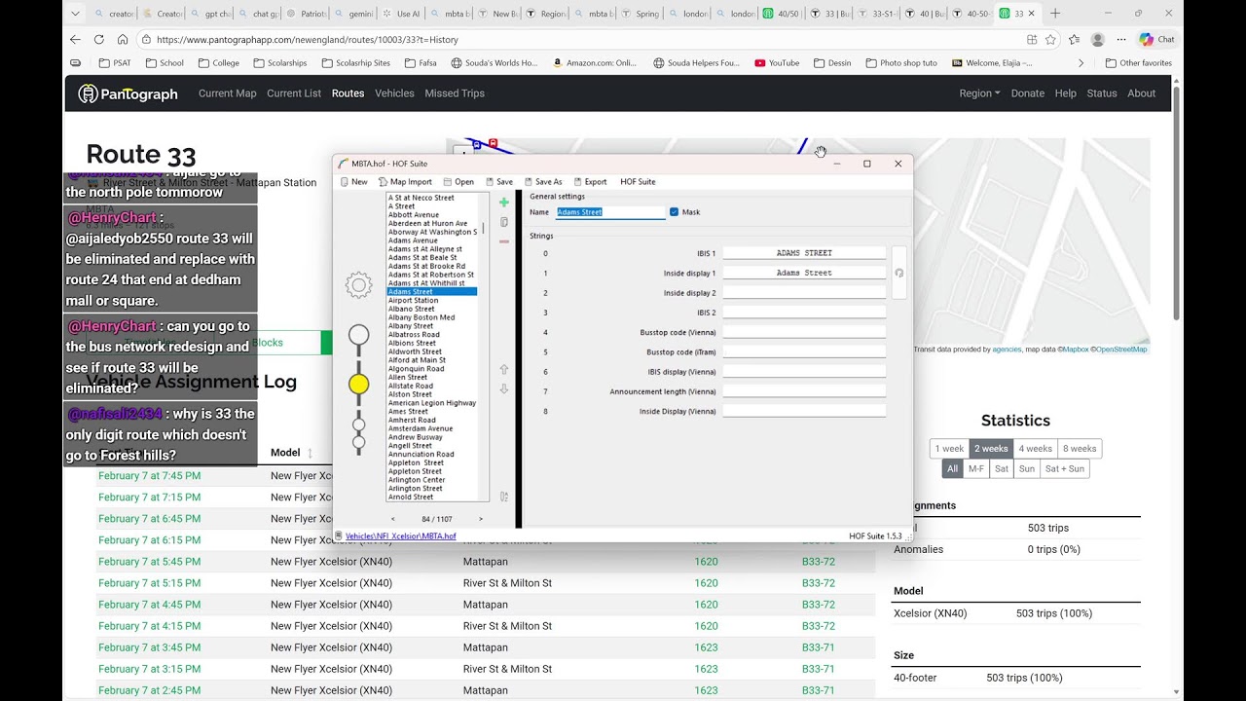Open the Copilot Chat button
1246x701 pixels.
coord(1157,40)
